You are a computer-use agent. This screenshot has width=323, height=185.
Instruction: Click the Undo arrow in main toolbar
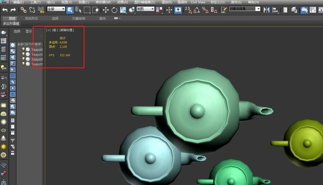5,9
